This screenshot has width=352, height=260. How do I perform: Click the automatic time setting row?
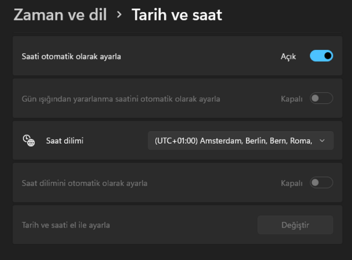(176, 56)
